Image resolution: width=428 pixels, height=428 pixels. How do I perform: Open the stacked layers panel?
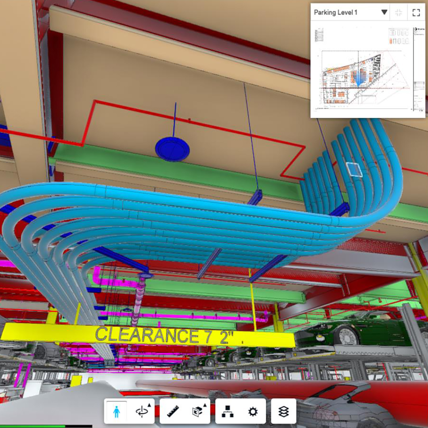(283, 412)
